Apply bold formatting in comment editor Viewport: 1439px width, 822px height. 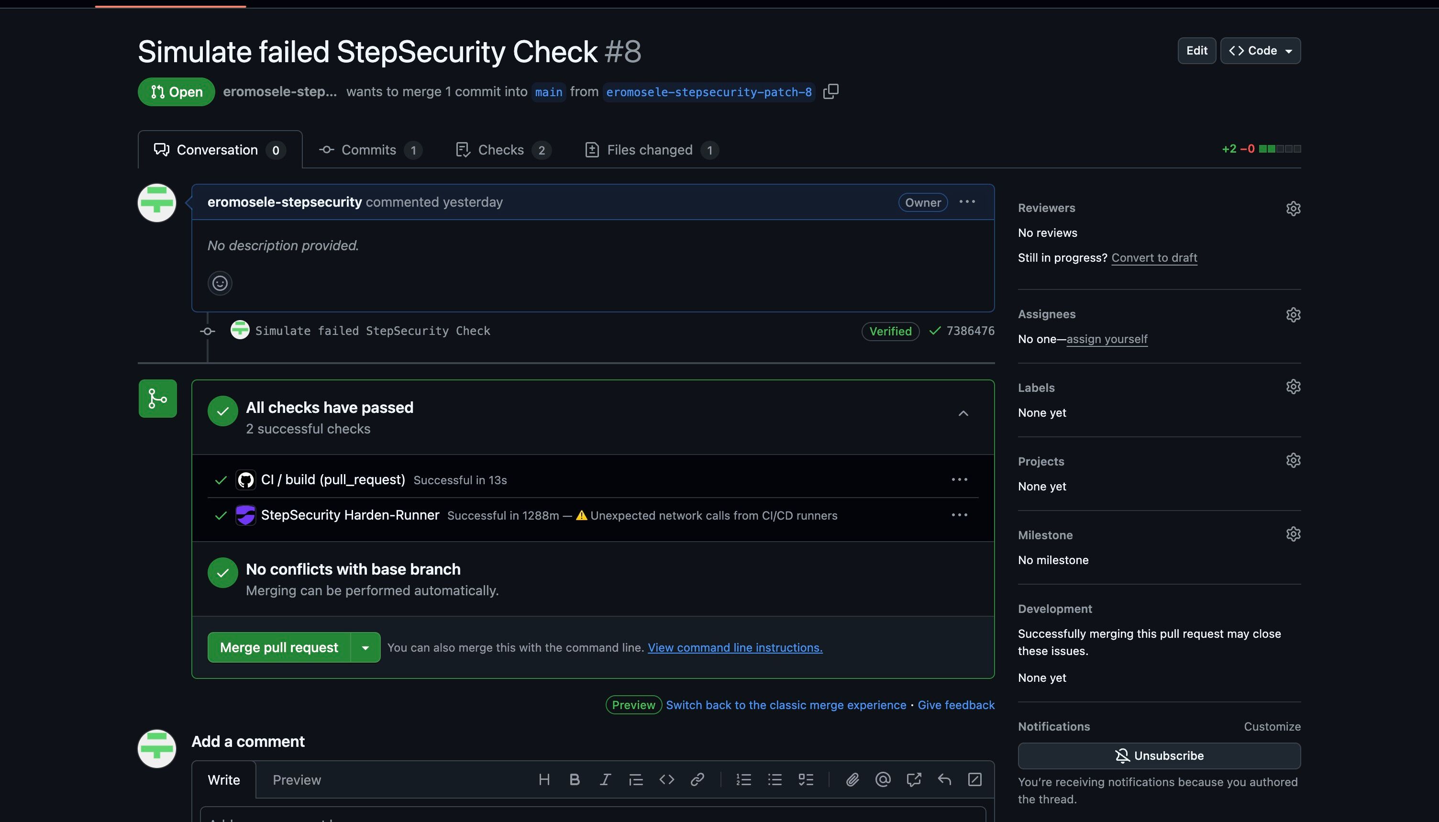(575, 780)
